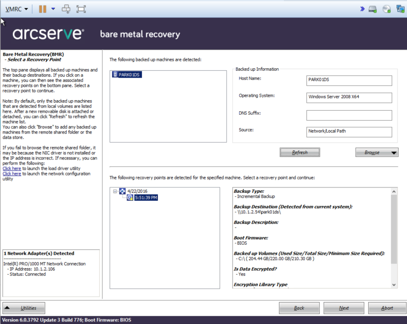Select the PARK01DS backed up machine
407x324 pixels.
(x=129, y=75)
